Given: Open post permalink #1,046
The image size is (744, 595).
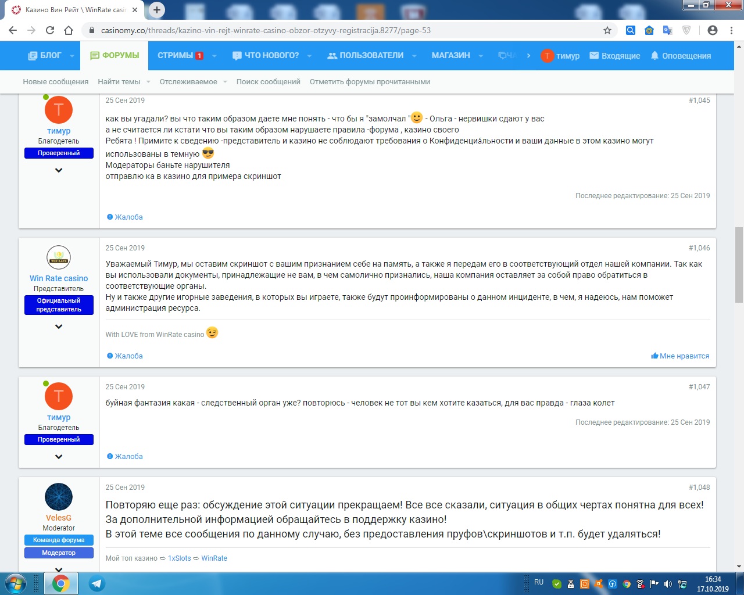Looking at the screenshot, I should (x=699, y=248).
